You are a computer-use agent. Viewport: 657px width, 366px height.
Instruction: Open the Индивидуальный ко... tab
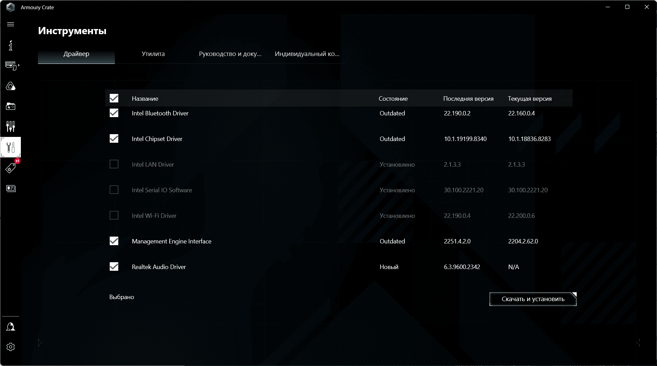[307, 54]
